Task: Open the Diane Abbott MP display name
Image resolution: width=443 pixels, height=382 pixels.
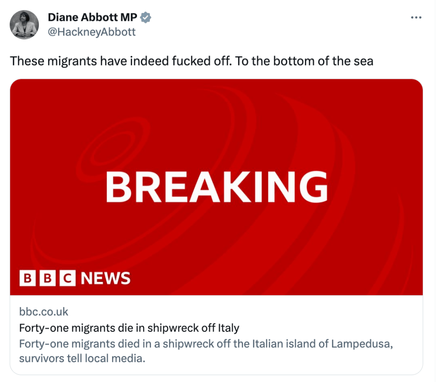Action: click(92, 17)
